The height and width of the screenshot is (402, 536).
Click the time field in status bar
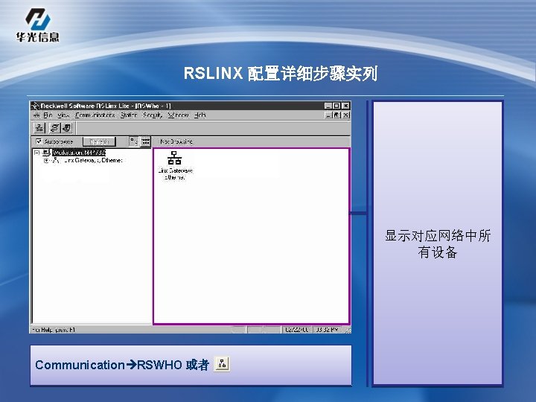[x=327, y=330]
